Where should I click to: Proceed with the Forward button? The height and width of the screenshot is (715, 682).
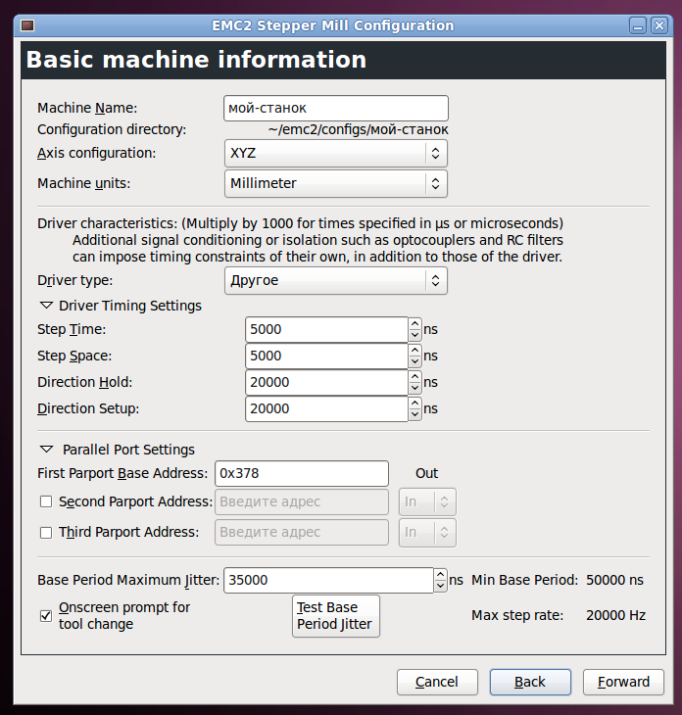623,682
